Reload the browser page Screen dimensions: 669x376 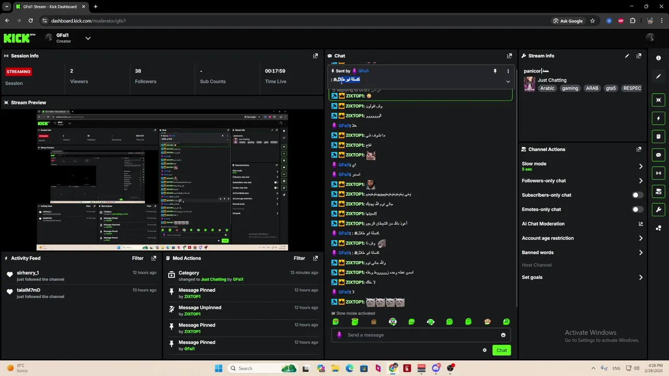(30, 21)
